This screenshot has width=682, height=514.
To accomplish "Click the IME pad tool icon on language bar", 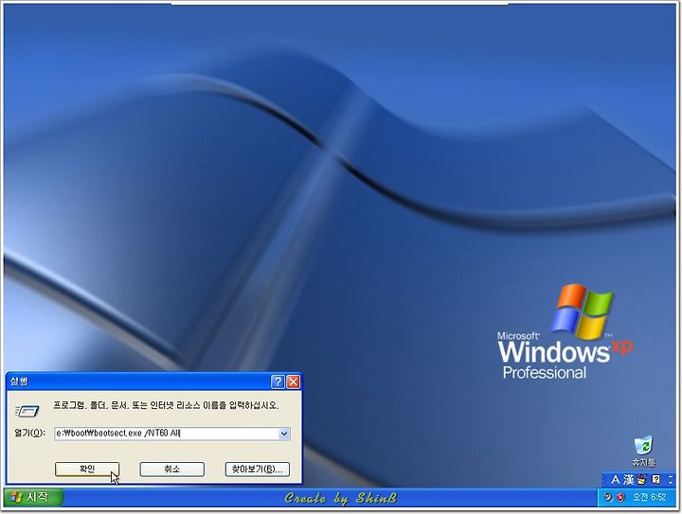I will pyautogui.click(x=642, y=480).
